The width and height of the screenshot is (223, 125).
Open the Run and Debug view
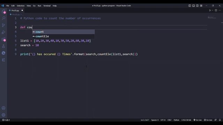(3, 32)
